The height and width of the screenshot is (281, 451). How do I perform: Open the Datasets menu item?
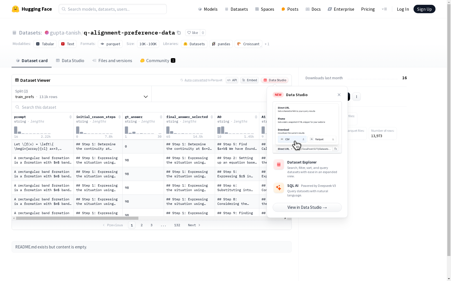(236, 9)
